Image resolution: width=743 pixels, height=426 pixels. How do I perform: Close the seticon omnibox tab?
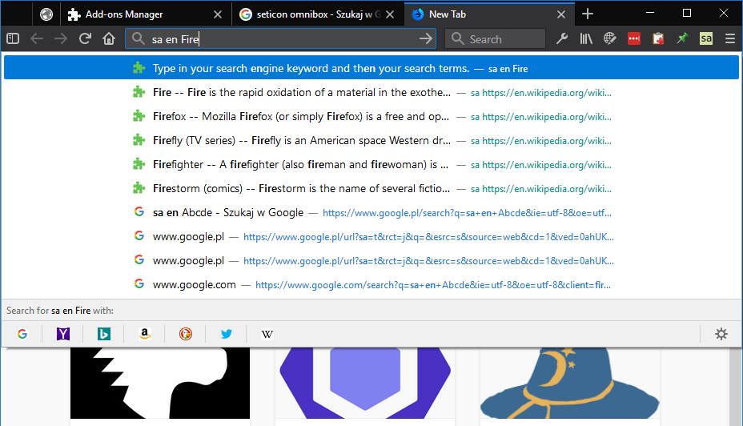tap(389, 14)
